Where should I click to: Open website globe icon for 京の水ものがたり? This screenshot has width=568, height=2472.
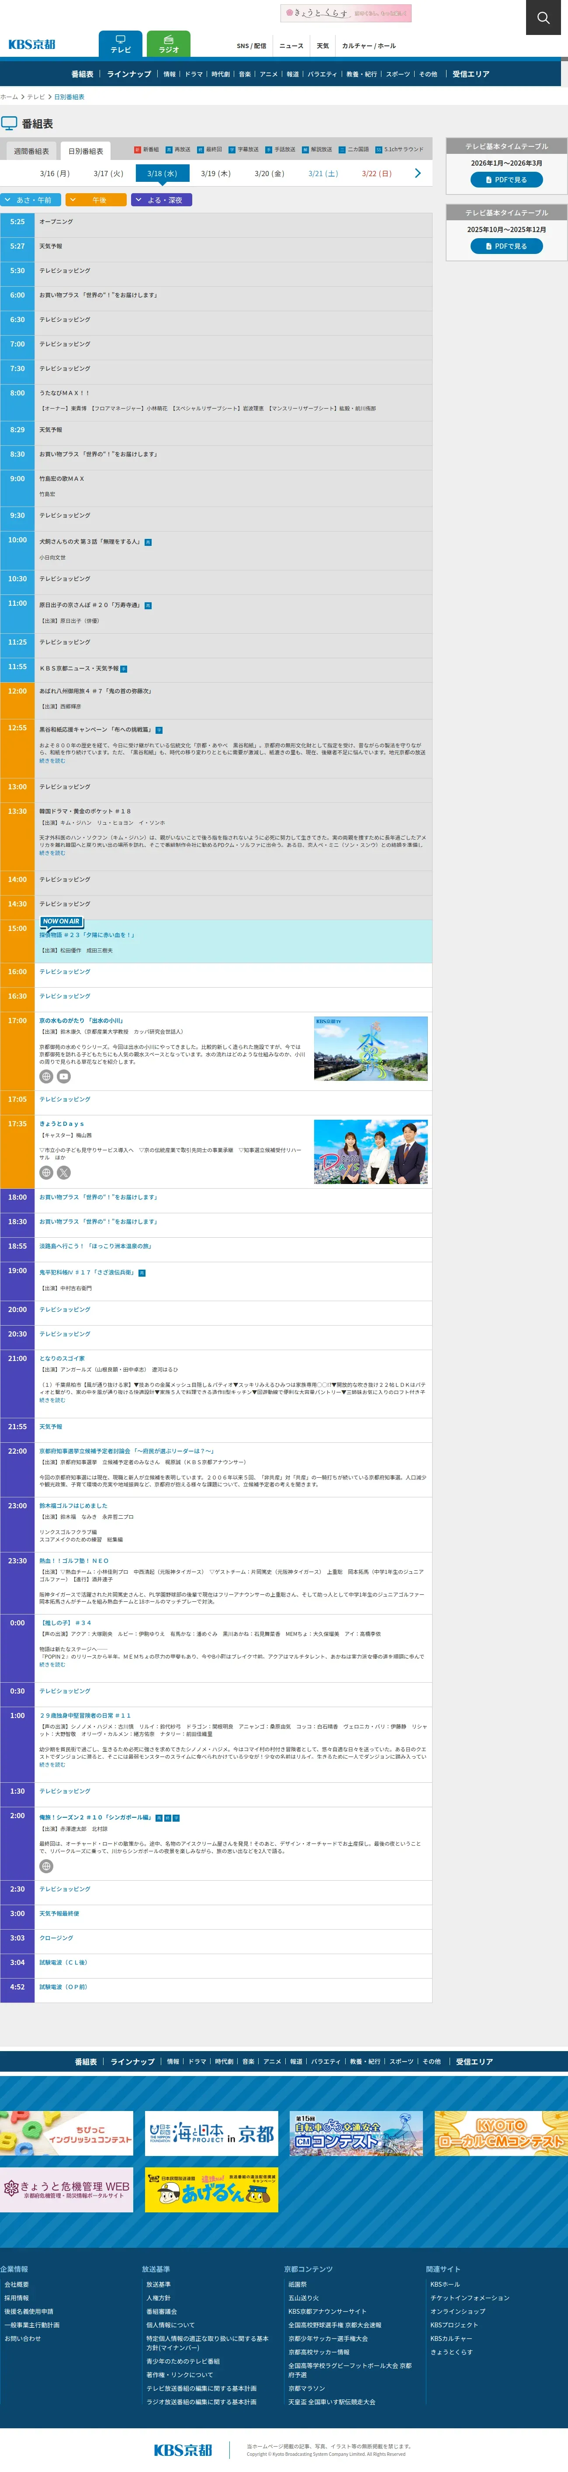46,1077
